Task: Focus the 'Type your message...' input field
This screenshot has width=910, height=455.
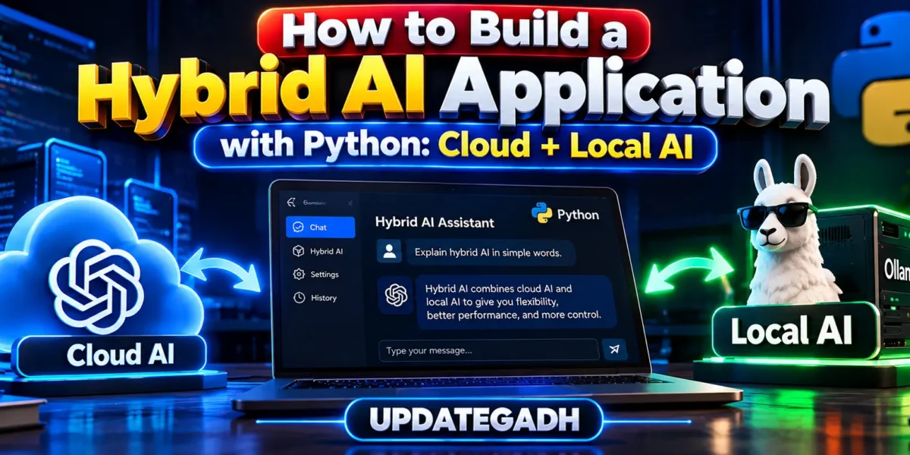Action: click(x=489, y=350)
